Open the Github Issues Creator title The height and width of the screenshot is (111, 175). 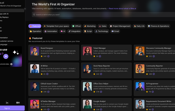(x=49, y=84)
